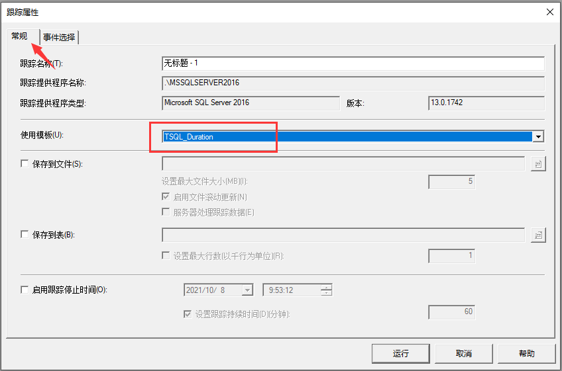The image size is (562, 371).
Task: Click the stop time spinner arrows
Action: 326,290
